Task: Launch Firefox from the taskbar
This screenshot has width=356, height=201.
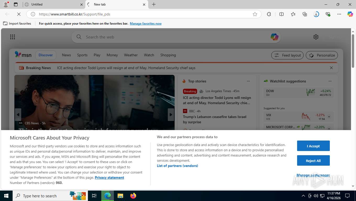Action: 133,196
